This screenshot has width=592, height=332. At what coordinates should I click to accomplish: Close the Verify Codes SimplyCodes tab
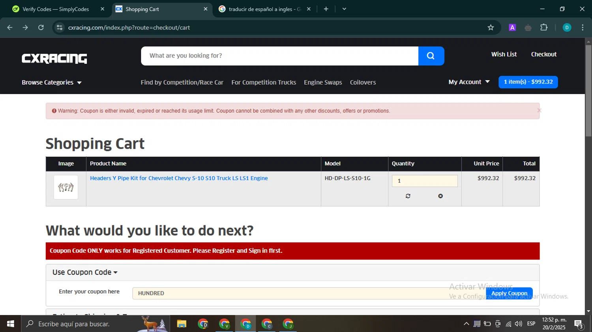point(103,9)
